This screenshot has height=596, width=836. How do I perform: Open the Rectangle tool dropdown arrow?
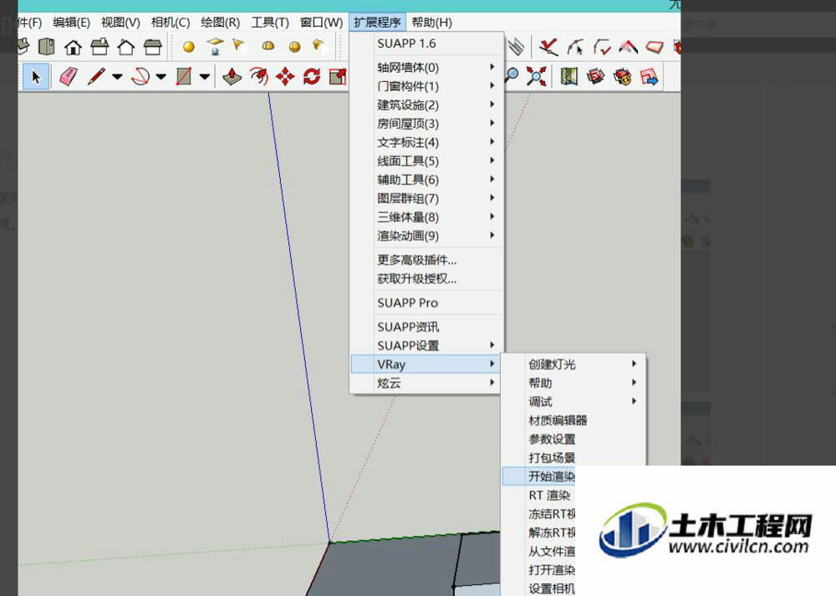tap(204, 77)
